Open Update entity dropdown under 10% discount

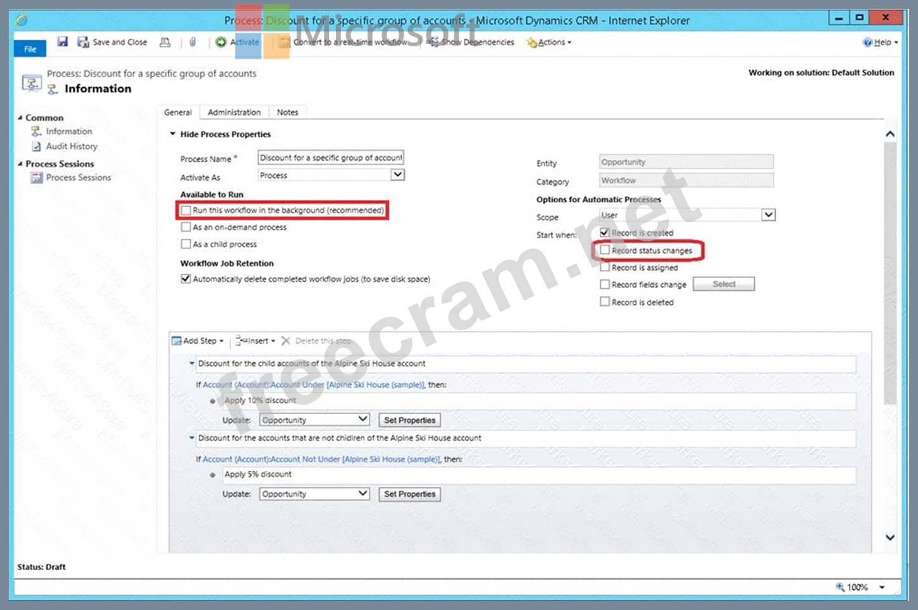[x=314, y=420]
